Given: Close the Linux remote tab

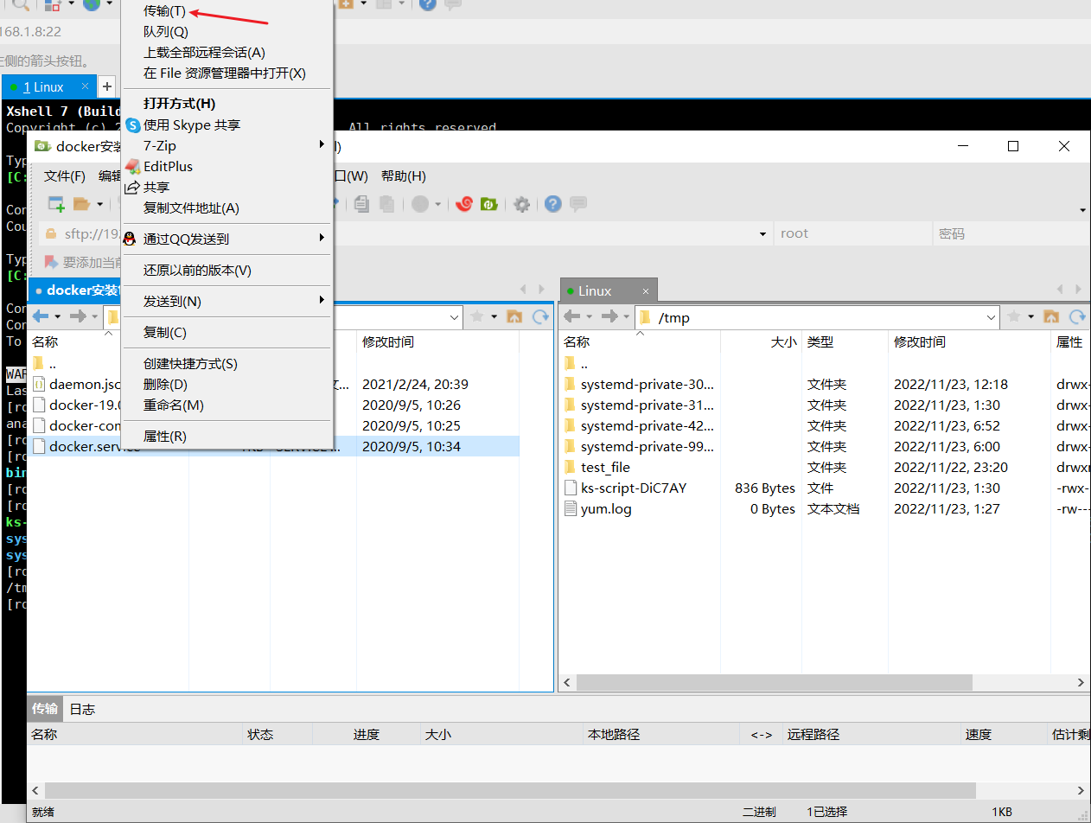Looking at the screenshot, I should (645, 290).
